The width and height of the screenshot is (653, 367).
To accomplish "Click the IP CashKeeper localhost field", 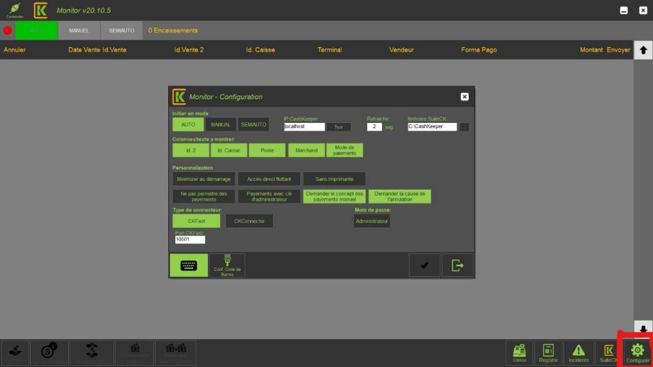I will [304, 127].
